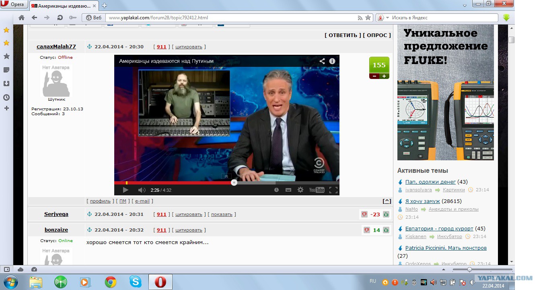Click the e-mail link below video
Image resolution: width=543 pixels, height=290 pixels.
point(142,201)
